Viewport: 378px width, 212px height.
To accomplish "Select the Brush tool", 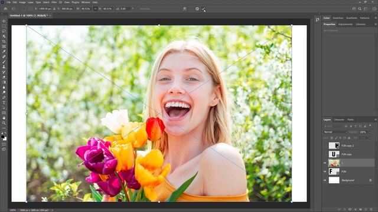I will pos(4,62).
